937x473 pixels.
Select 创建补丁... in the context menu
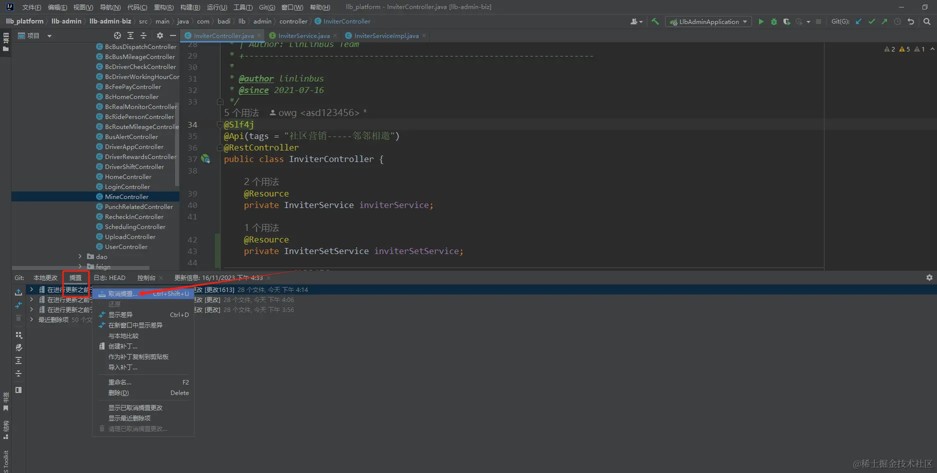click(122, 346)
